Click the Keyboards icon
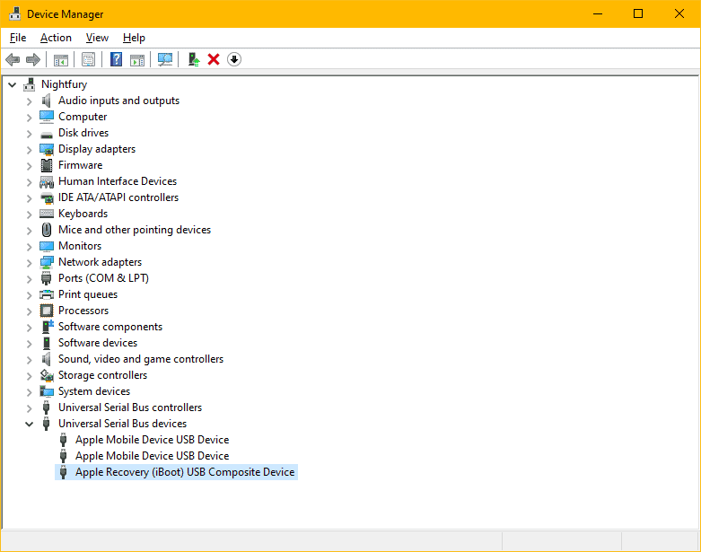The height and width of the screenshot is (552, 701). 47,214
